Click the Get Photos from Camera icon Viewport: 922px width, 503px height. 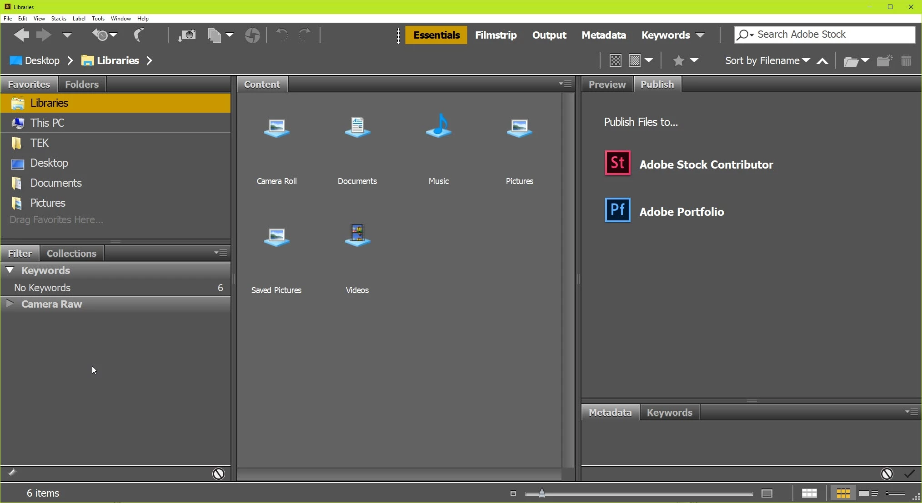point(187,35)
